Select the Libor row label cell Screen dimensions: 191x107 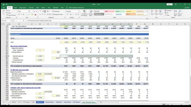(12, 42)
